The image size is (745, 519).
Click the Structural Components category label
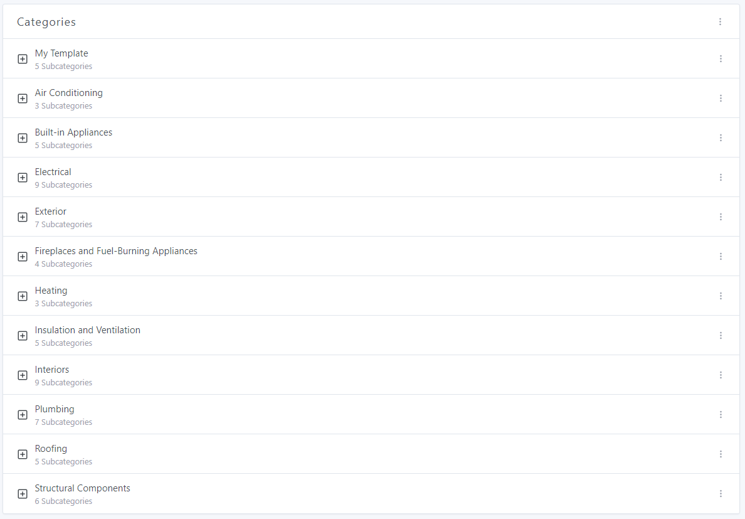click(83, 488)
